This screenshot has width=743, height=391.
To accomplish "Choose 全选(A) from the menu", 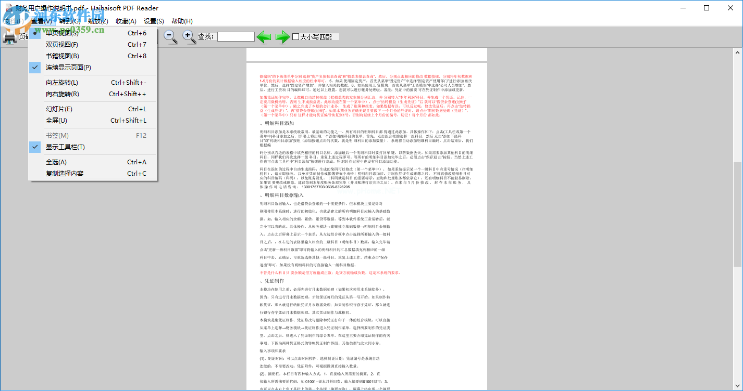I will point(92,162).
